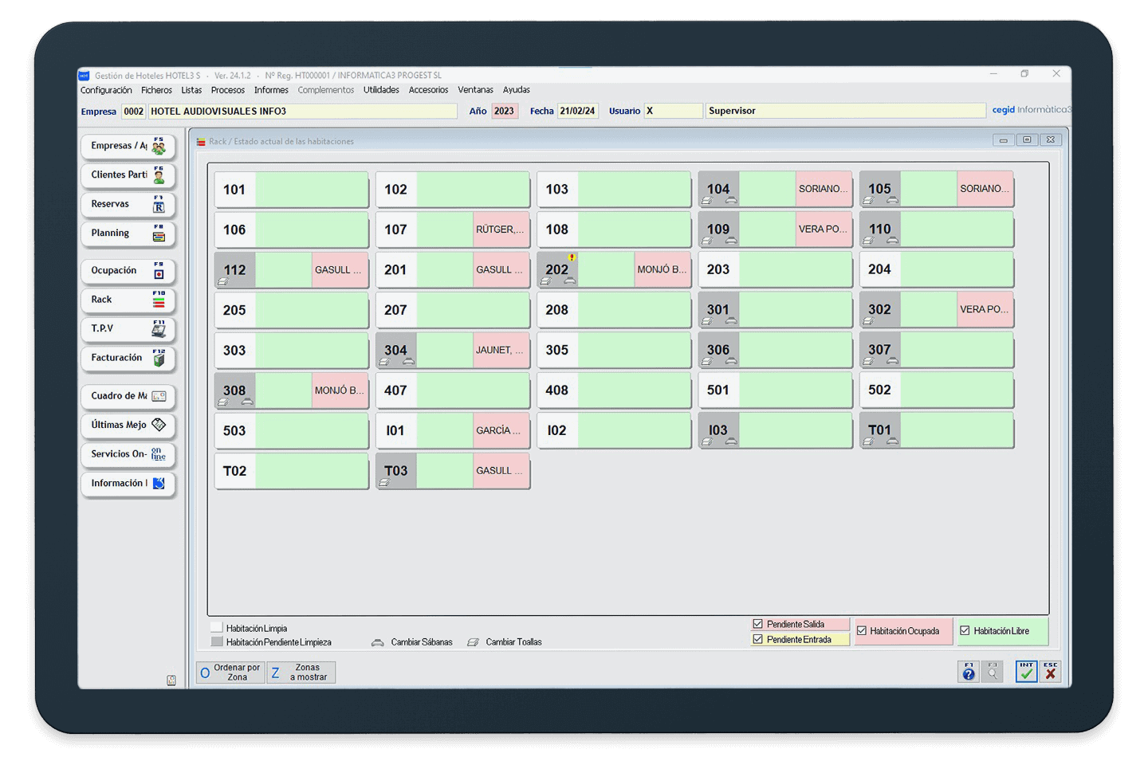Click the Fecha date field

(577, 112)
